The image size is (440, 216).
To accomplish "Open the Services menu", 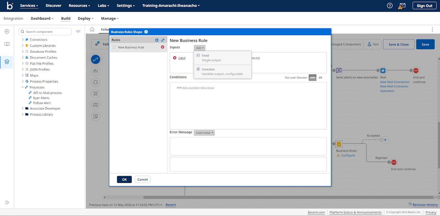I will click(29, 6).
